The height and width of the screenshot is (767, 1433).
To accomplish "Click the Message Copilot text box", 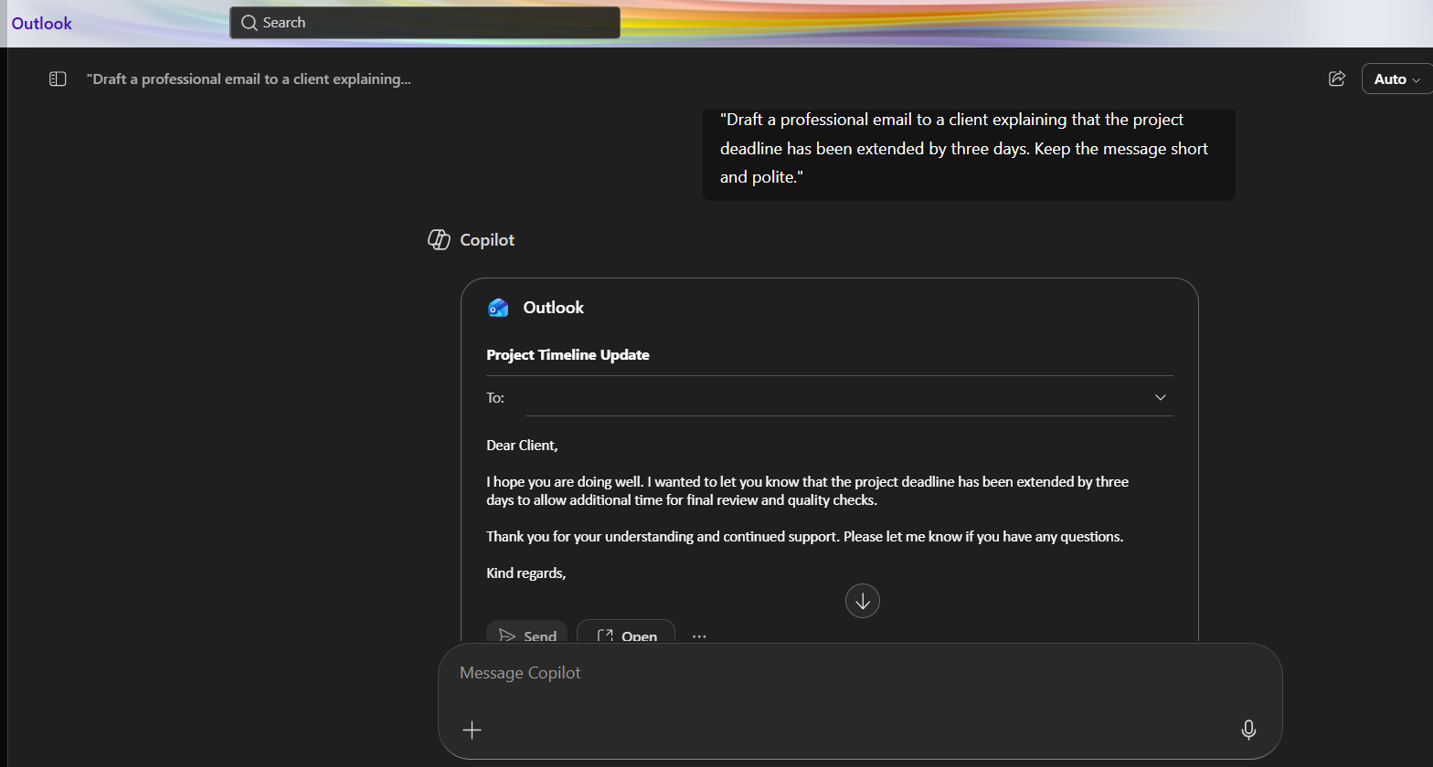I will point(859,673).
